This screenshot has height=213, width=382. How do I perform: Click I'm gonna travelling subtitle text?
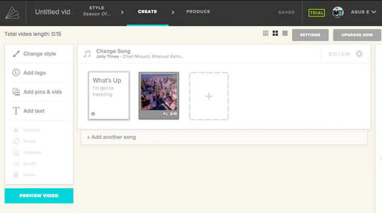pyautogui.click(x=103, y=91)
